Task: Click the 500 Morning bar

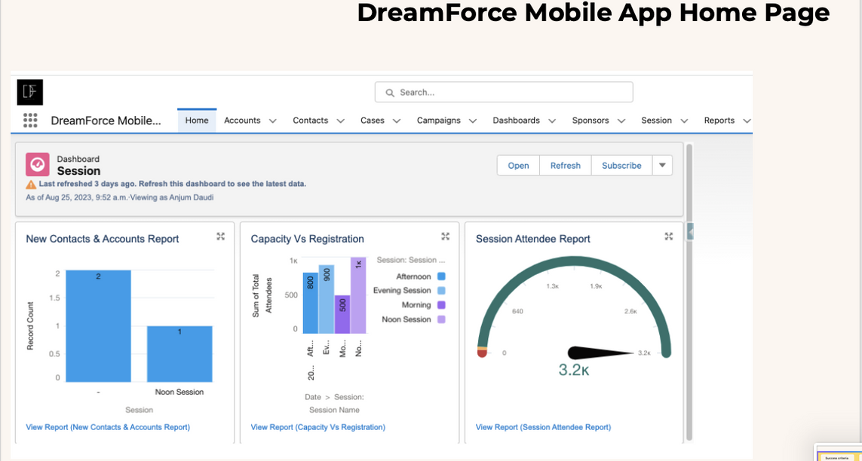Action: [x=342, y=314]
